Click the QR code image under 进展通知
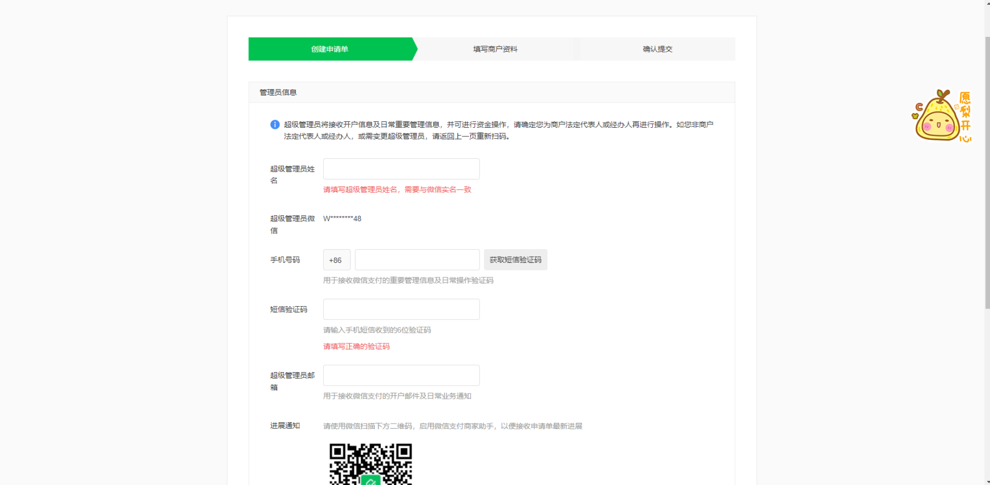The image size is (990, 485). click(371, 464)
